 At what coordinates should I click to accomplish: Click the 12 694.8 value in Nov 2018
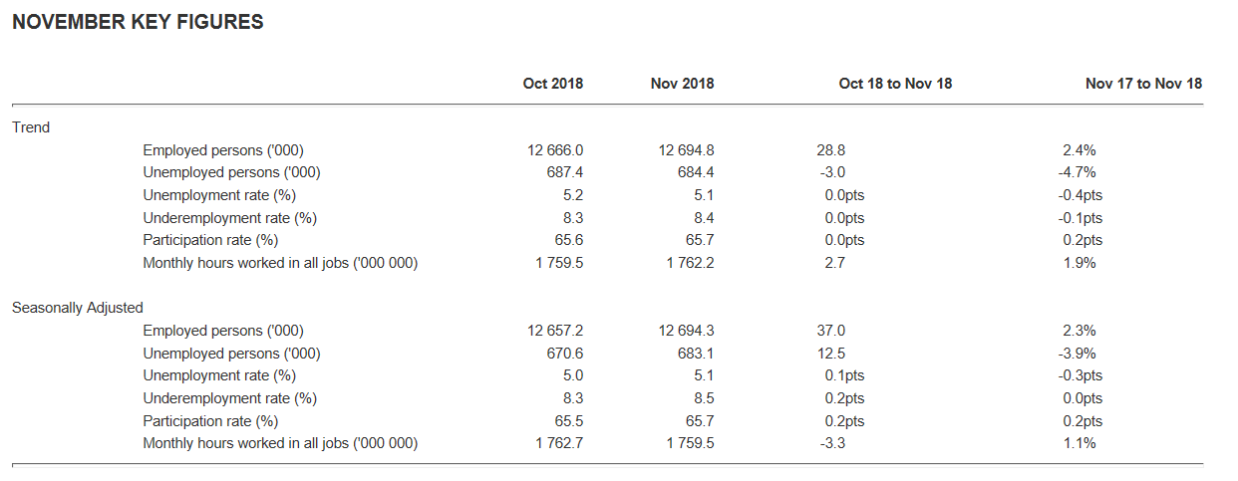tap(686, 150)
